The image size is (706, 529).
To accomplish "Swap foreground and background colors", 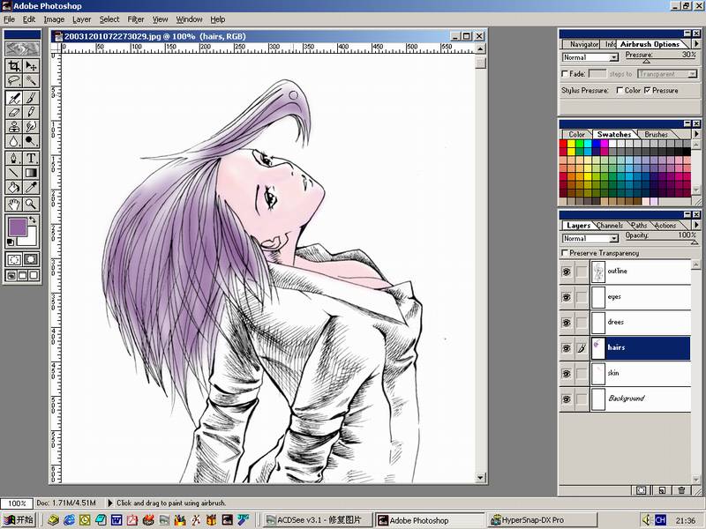I will pos(33,220).
